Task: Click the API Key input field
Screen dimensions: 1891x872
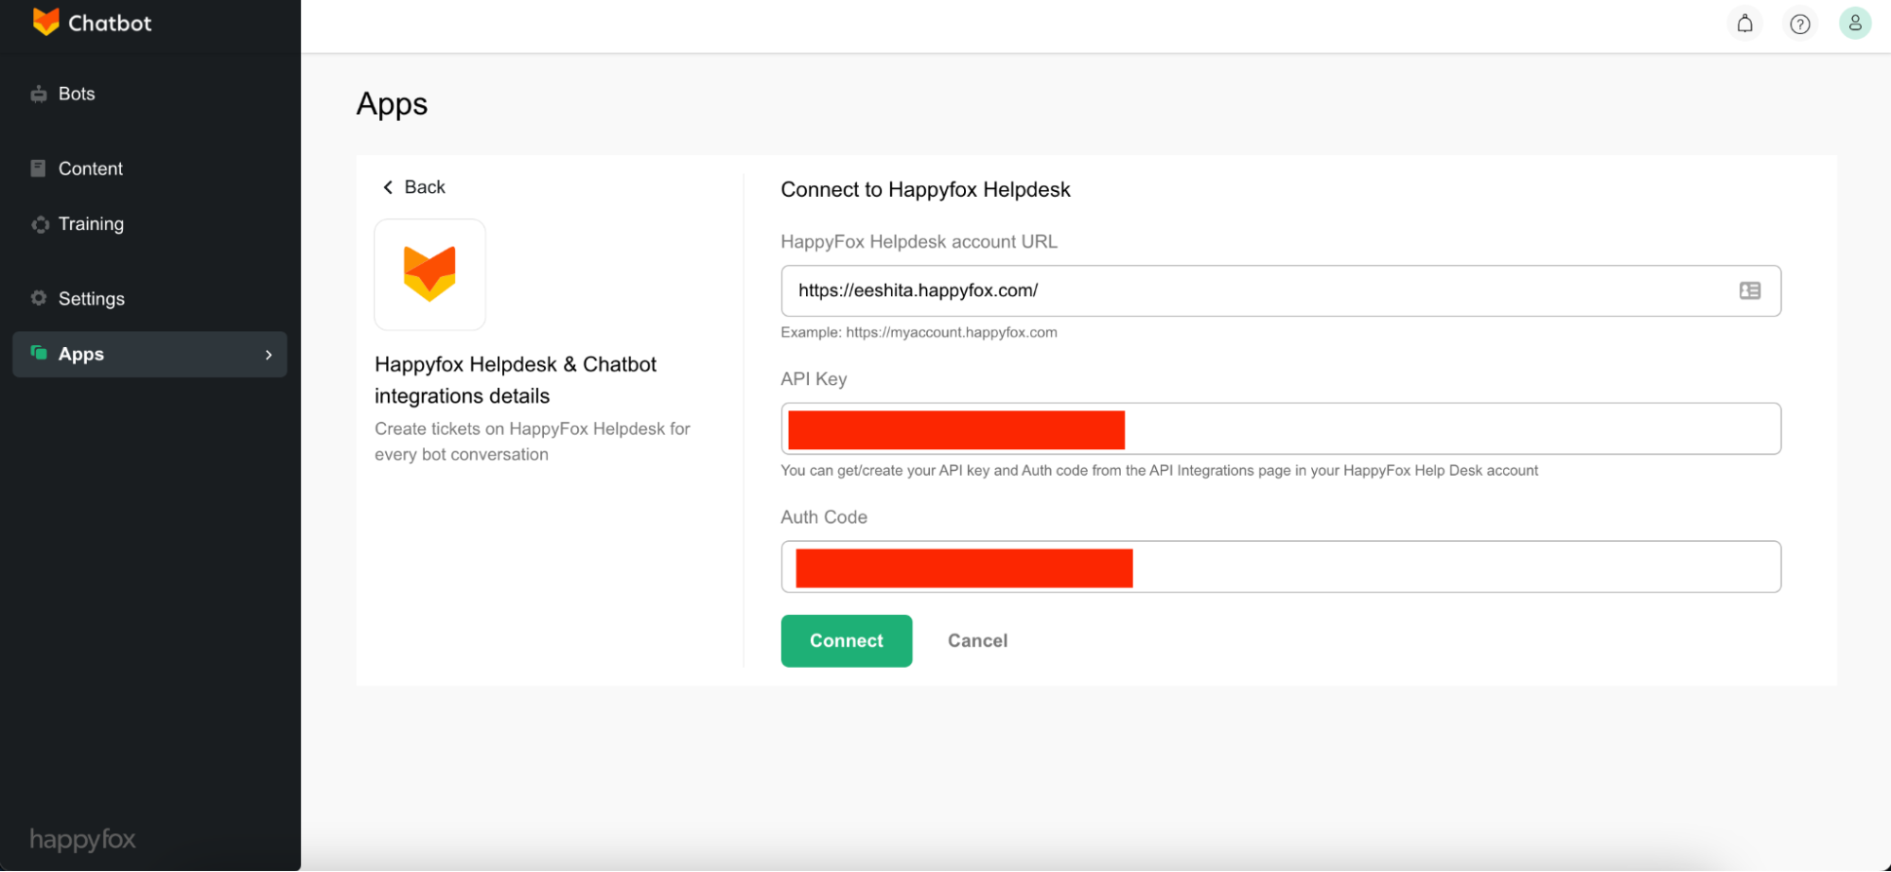Action: coord(1280,428)
